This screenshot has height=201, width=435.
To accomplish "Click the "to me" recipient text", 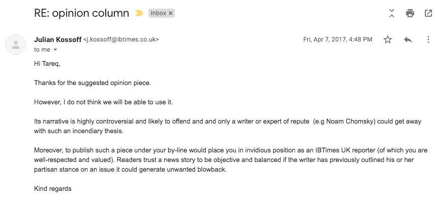I will coord(42,50).
